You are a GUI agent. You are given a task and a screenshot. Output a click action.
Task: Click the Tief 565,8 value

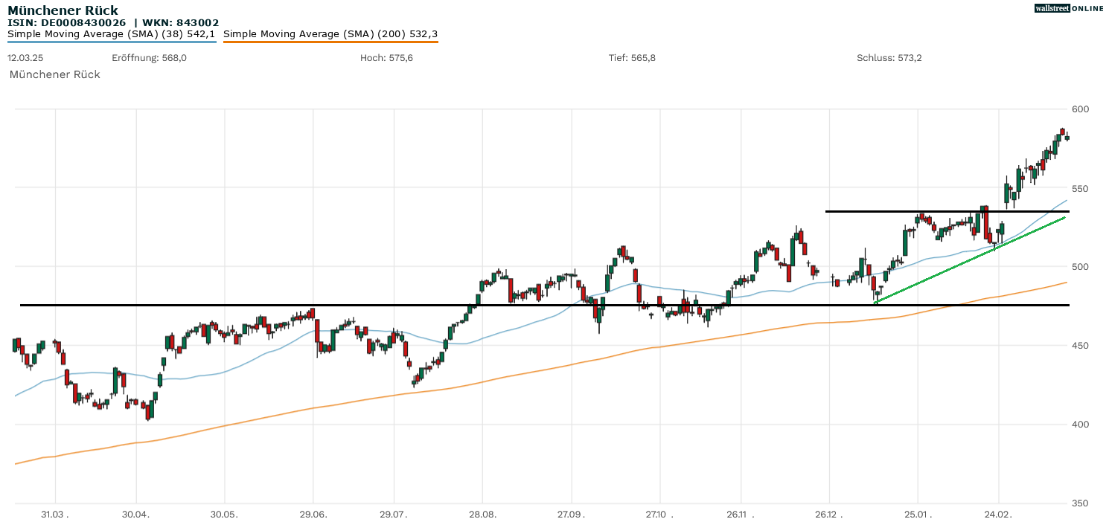(632, 58)
